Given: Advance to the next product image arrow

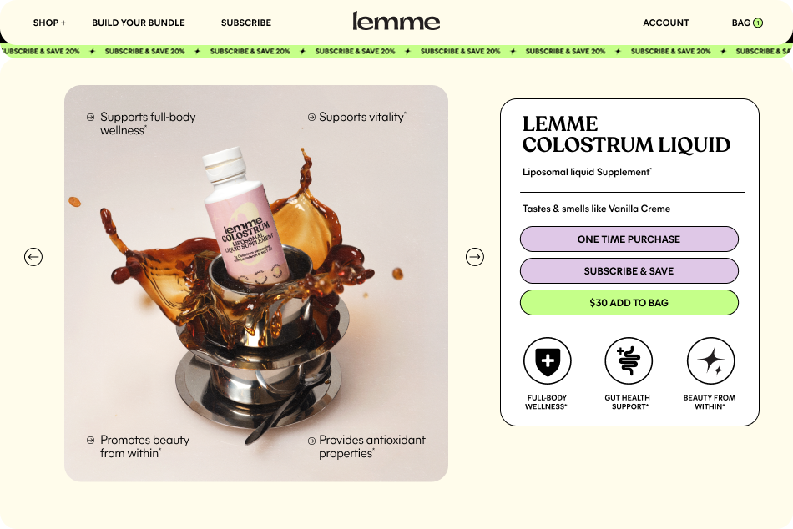Looking at the screenshot, I should (475, 257).
